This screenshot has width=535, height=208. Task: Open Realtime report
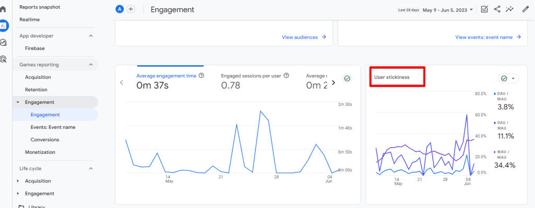(30, 20)
